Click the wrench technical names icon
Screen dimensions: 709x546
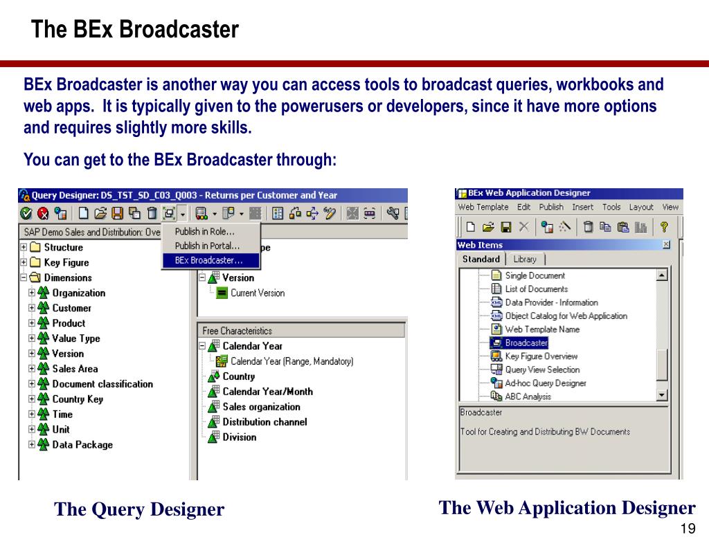[393, 213]
